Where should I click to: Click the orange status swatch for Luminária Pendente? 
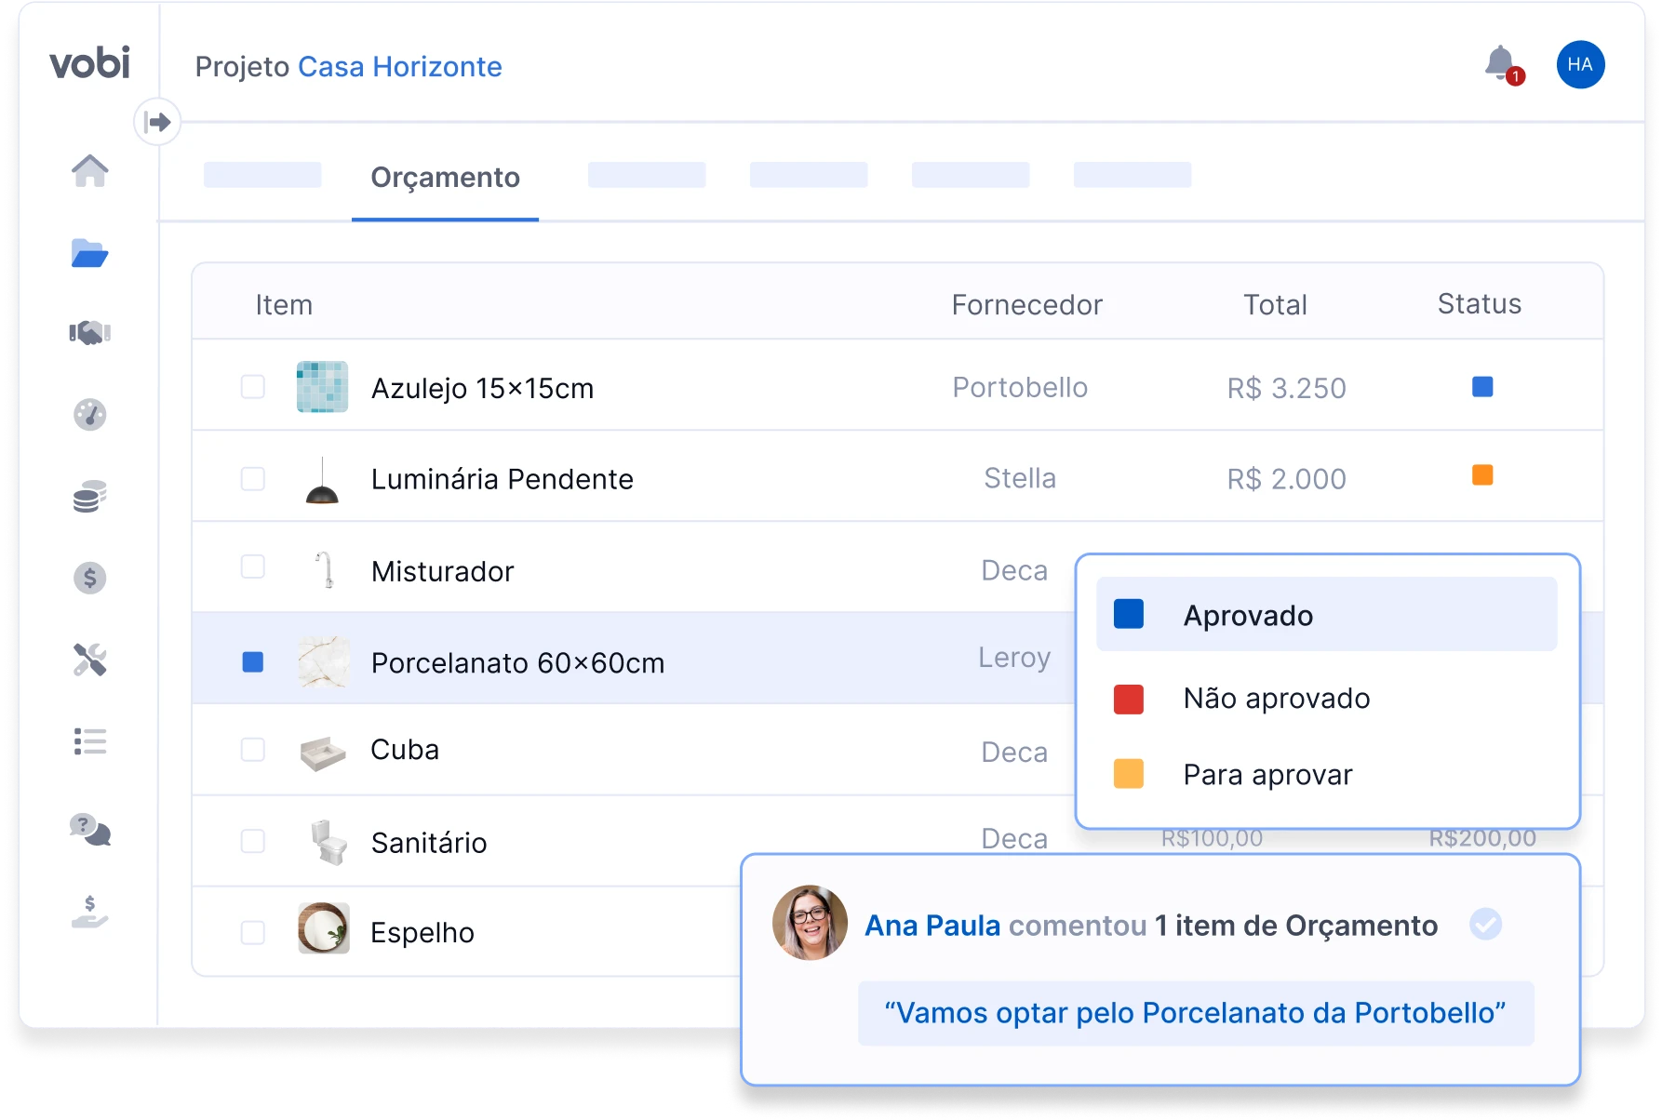point(1483,475)
